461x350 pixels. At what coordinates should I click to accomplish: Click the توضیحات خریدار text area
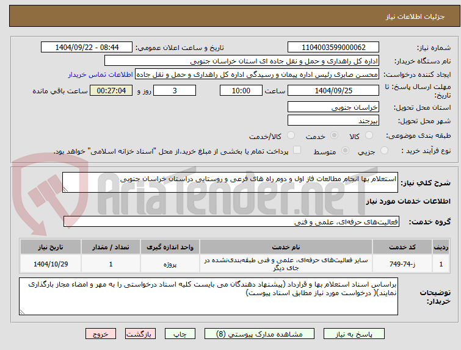point(208,296)
